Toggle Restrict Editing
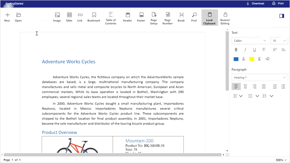The image size is (290, 163). 225,18
